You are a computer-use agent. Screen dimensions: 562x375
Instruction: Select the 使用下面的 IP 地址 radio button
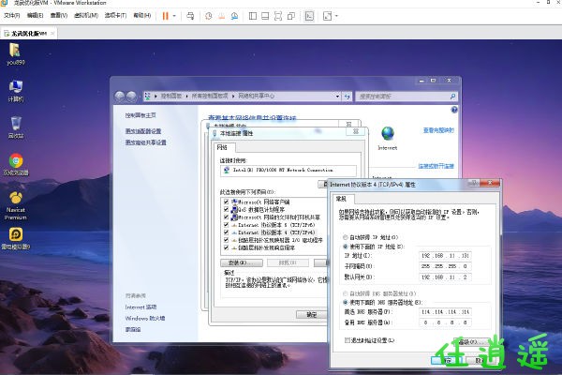(346, 247)
